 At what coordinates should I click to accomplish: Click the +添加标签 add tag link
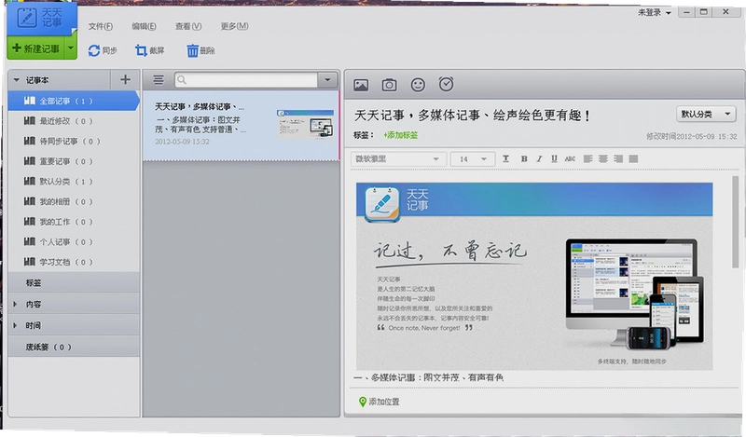point(401,135)
